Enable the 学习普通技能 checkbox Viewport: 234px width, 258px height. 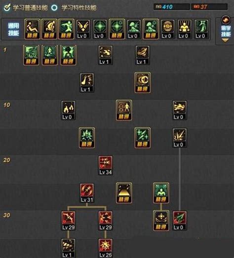[x=7, y=7]
